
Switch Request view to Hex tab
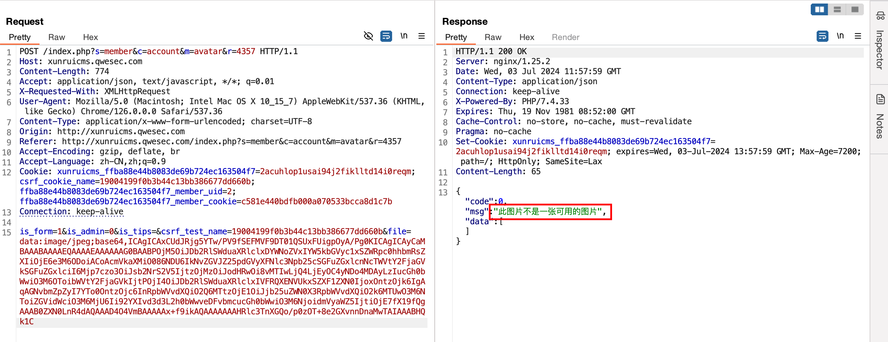click(x=90, y=37)
